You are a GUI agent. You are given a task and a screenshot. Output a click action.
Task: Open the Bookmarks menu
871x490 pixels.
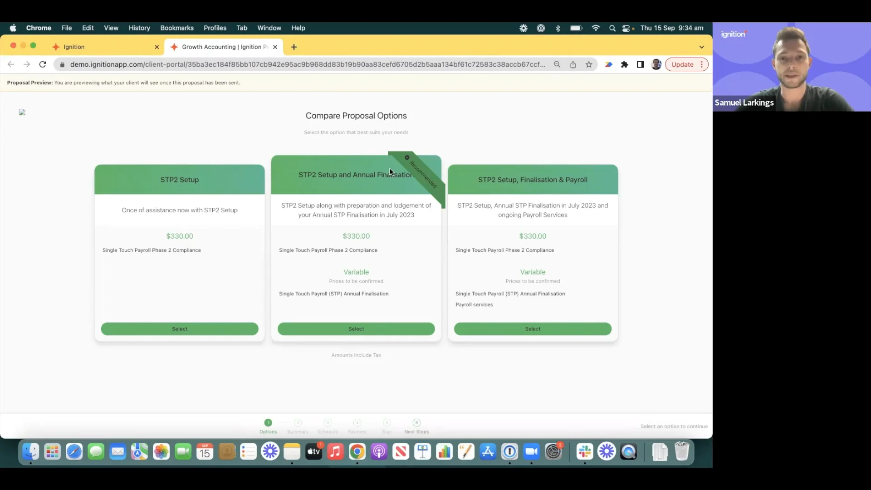[x=176, y=28]
